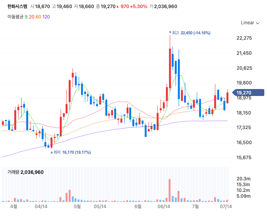
Task: Click the current price tag 19,270
Action: click(248, 93)
